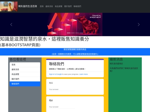
Task: Select the last carousel indicator bar
Action: 81,33
